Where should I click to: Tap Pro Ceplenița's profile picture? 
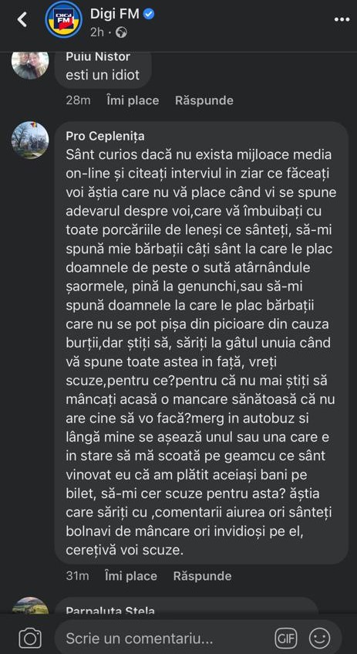(30, 141)
